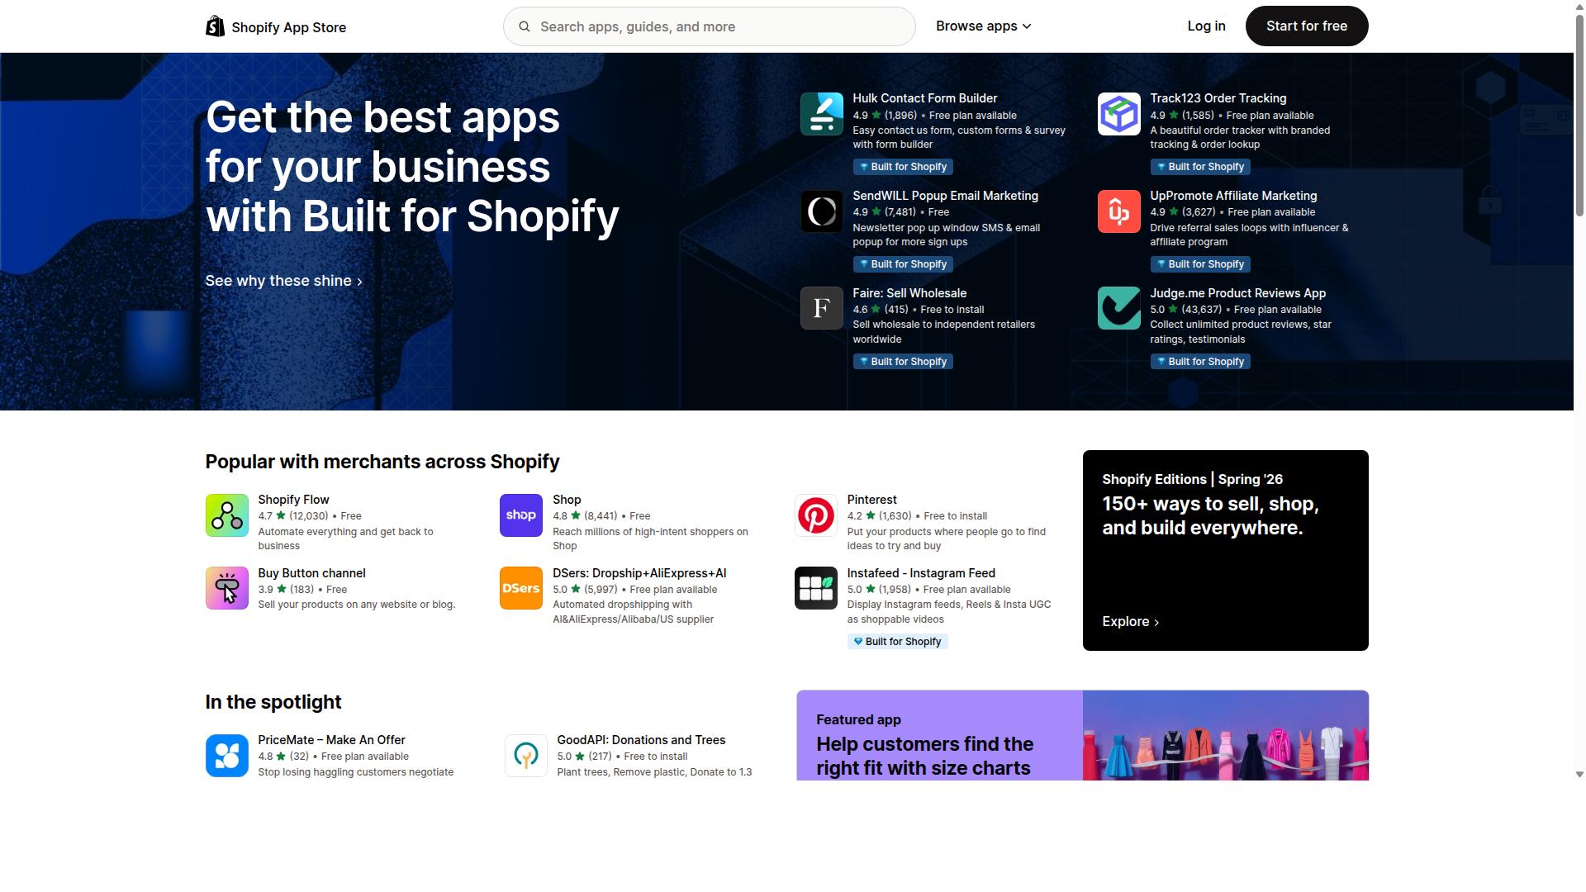Open SendWILL Popup Email Marketing icon
This screenshot has height=892, width=1586.
click(821, 211)
